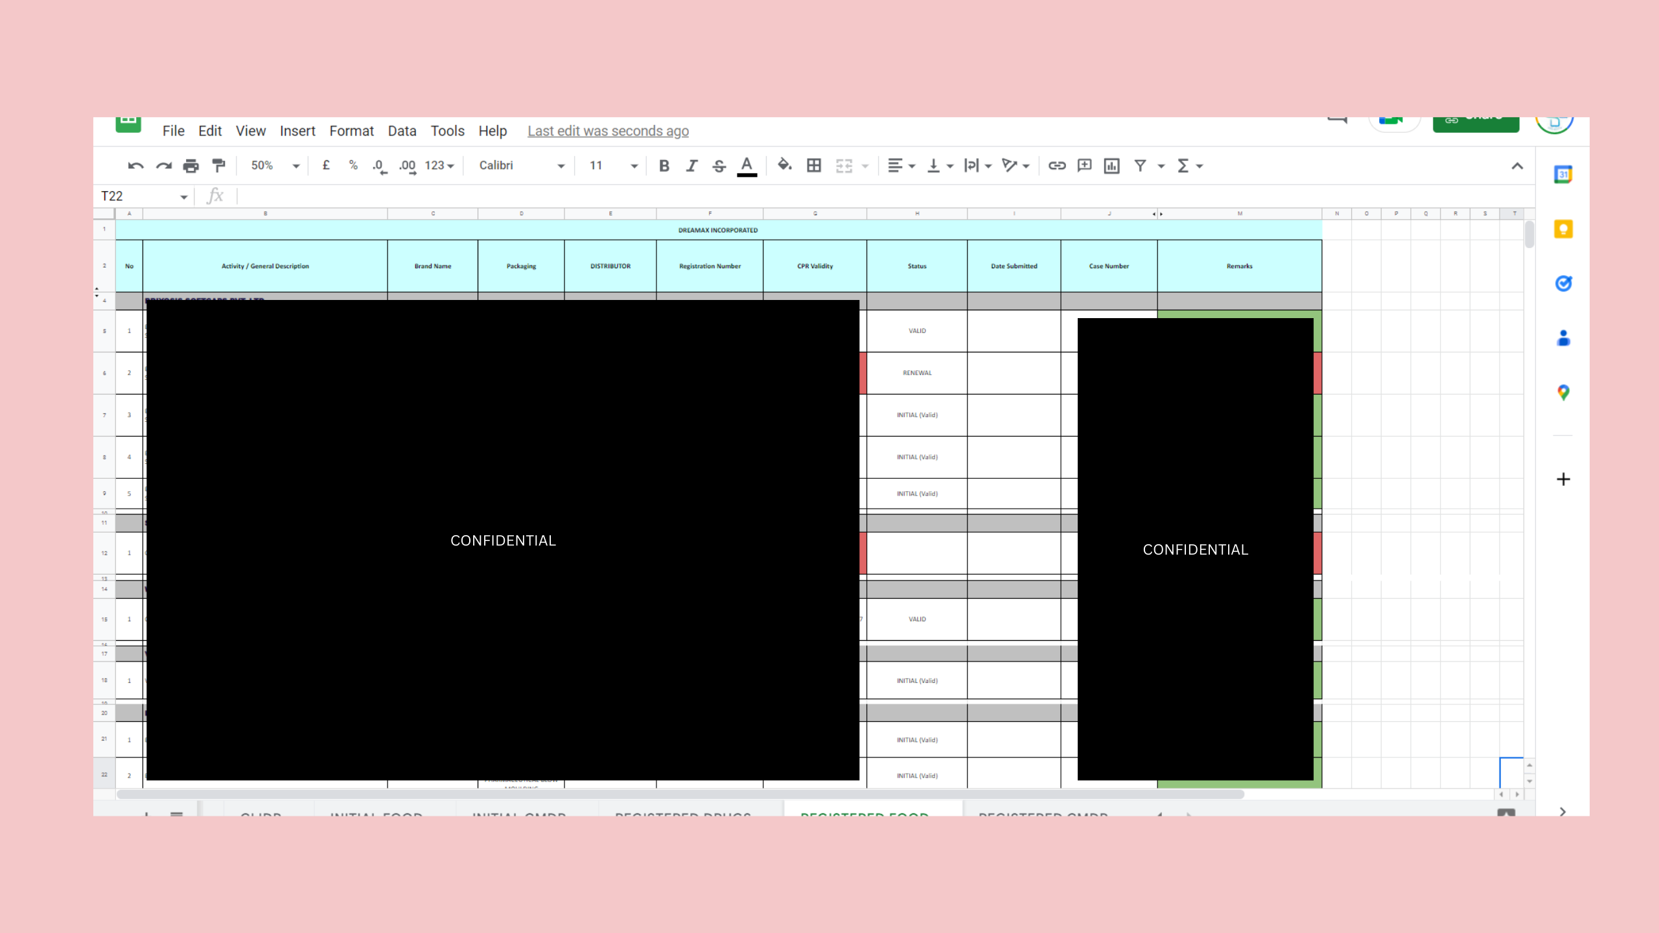Toggle strikethrough formatting
The image size is (1659, 933).
[x=718, y=166]
